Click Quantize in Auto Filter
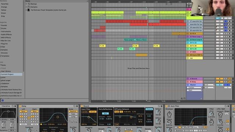The height and width of the screenshot is (132, 235). [x=179, y=131]
